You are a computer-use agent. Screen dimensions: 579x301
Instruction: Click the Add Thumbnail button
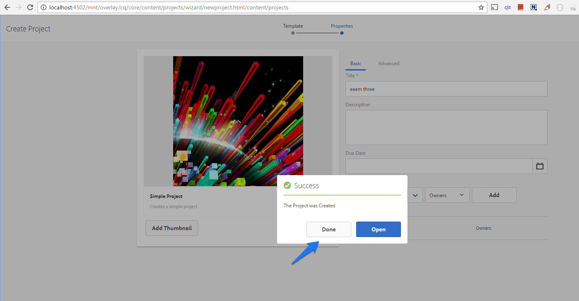tap(172, 228)
